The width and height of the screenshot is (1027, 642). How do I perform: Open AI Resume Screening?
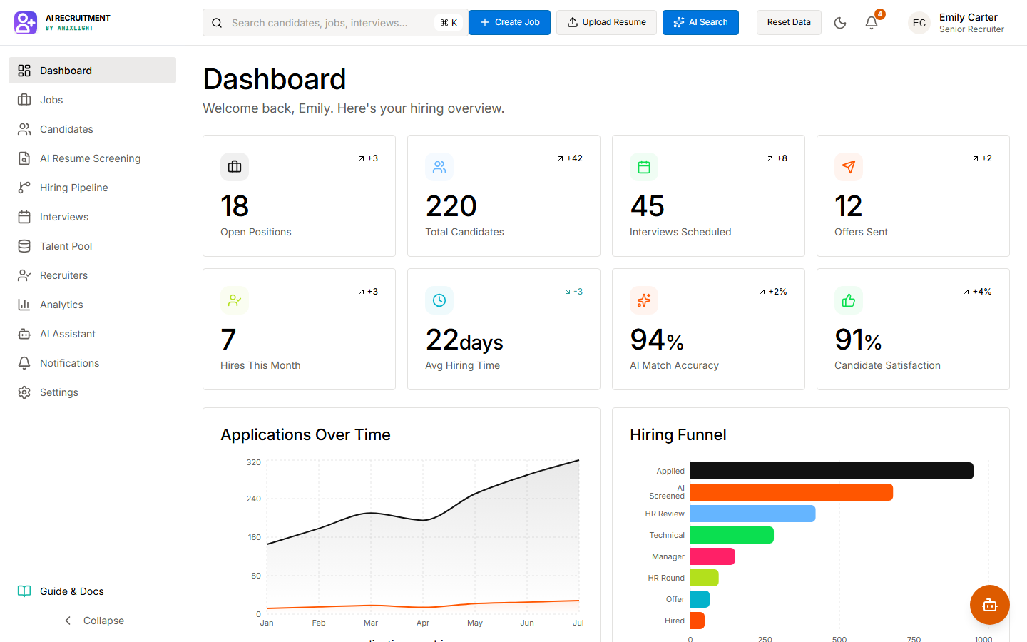(92, 158)
